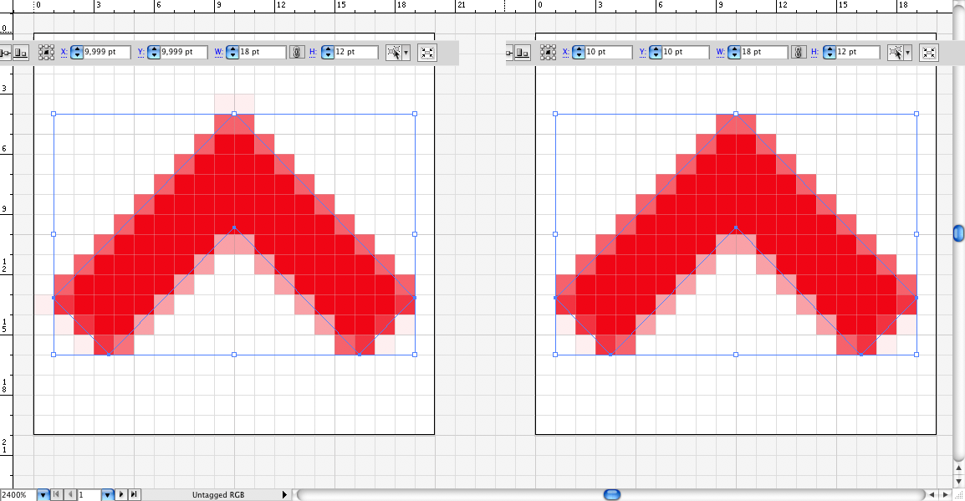Click the blue H: label in 9,999 pt bar
This screenshot has height=501, width=965.
coord(314,53)
